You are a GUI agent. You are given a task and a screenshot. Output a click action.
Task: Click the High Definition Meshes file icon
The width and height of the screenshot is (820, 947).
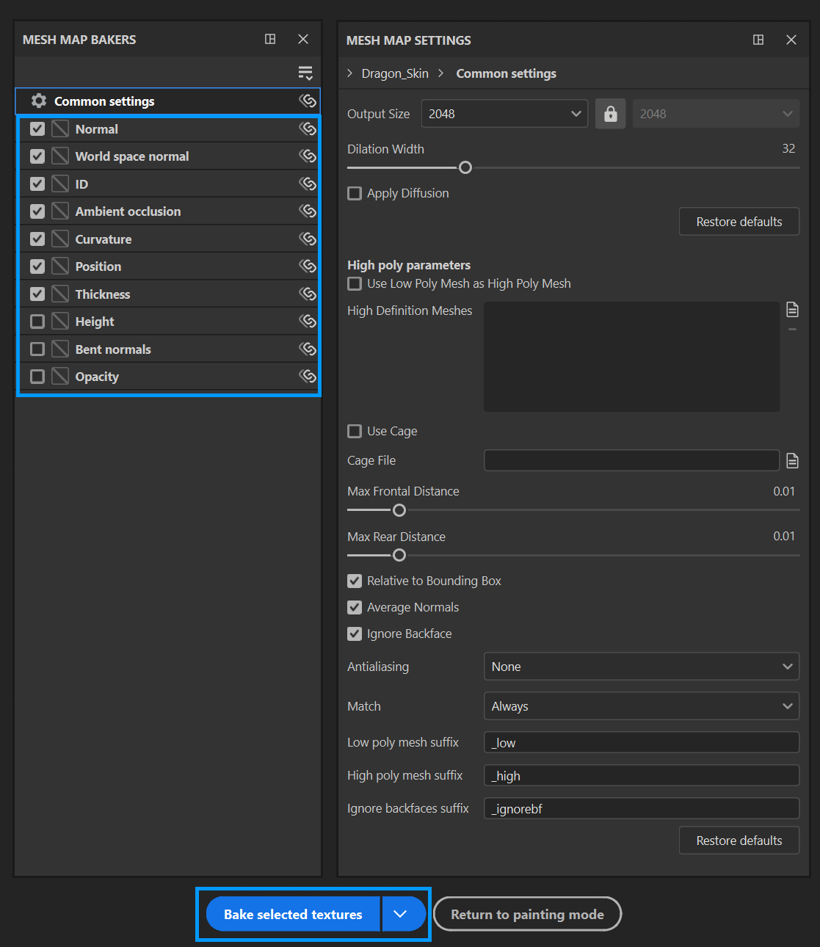(x=792, y=310)
